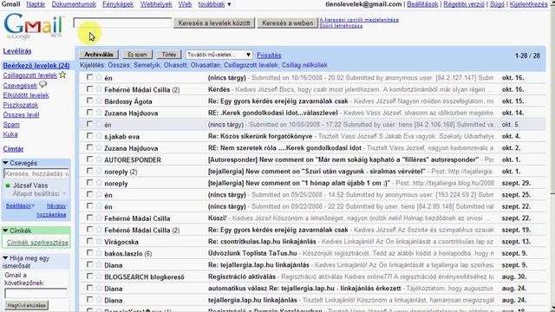Screen dimensions: 555x312
Task: Click Címkék szerkesztése link
Action: (37, 243)
